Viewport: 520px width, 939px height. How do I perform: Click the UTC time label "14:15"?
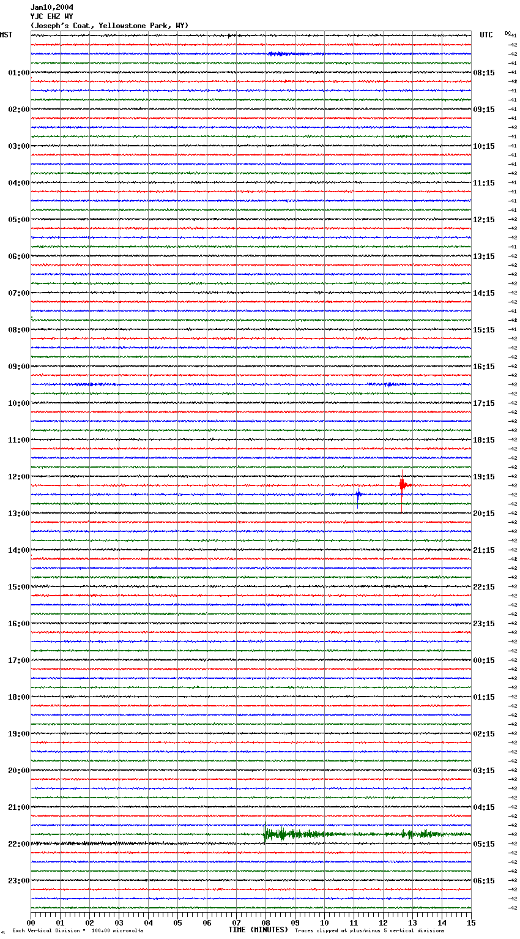(x=484, y=293)
